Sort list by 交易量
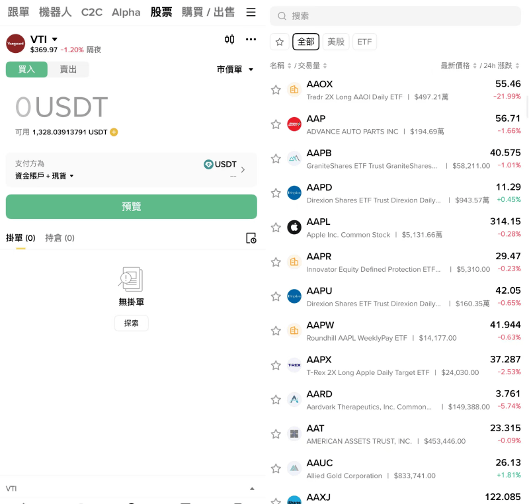The height and width of the screenshot is (504, 529). pos(312,65)
